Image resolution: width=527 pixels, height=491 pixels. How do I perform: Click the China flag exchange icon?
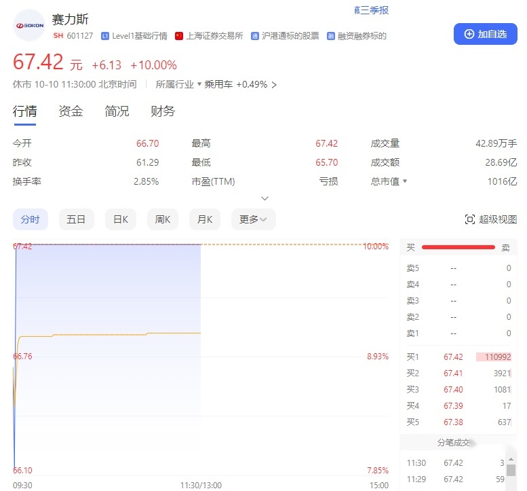click(179, 36)
